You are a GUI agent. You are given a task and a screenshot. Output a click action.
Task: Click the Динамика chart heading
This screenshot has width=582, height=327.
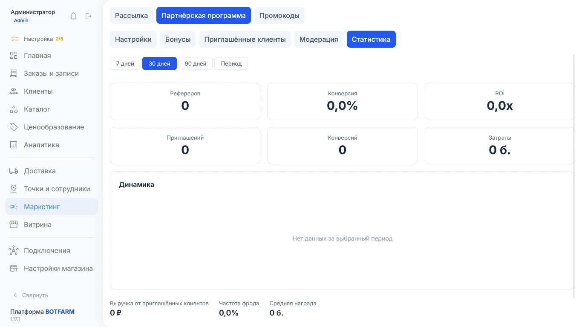(137, 185)
